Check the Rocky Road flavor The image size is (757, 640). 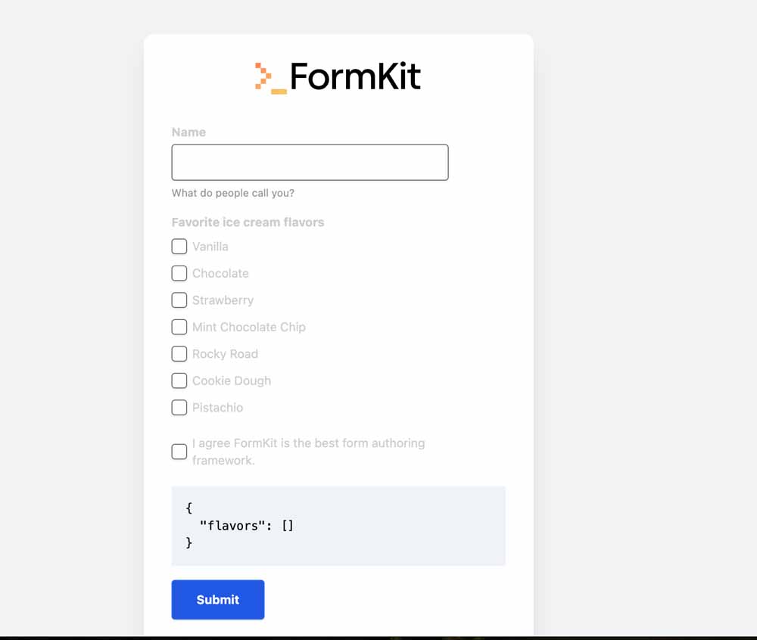tap(179, 353)
